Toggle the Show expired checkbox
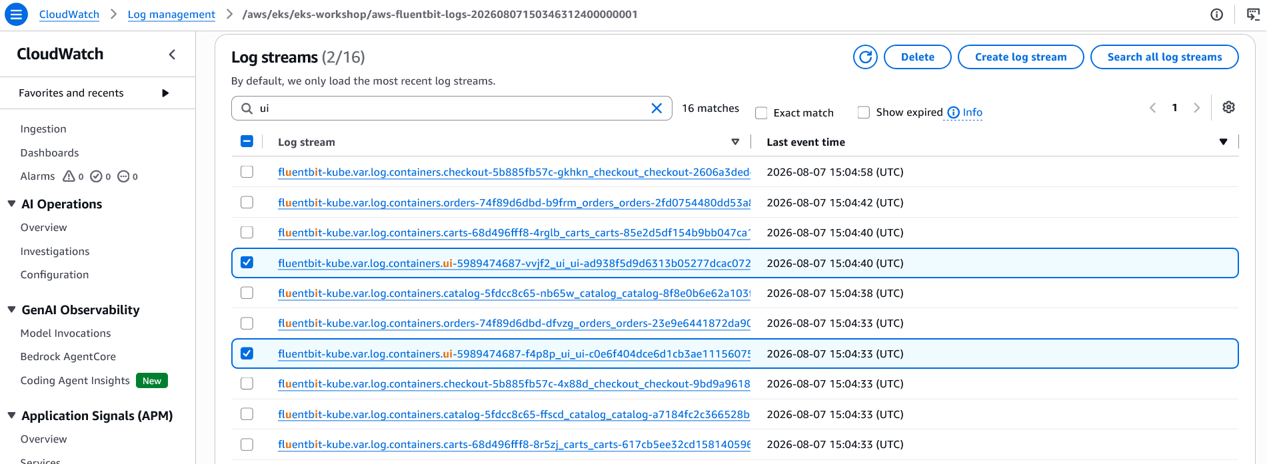This screenshot has width=1267, height=464. 864,113
